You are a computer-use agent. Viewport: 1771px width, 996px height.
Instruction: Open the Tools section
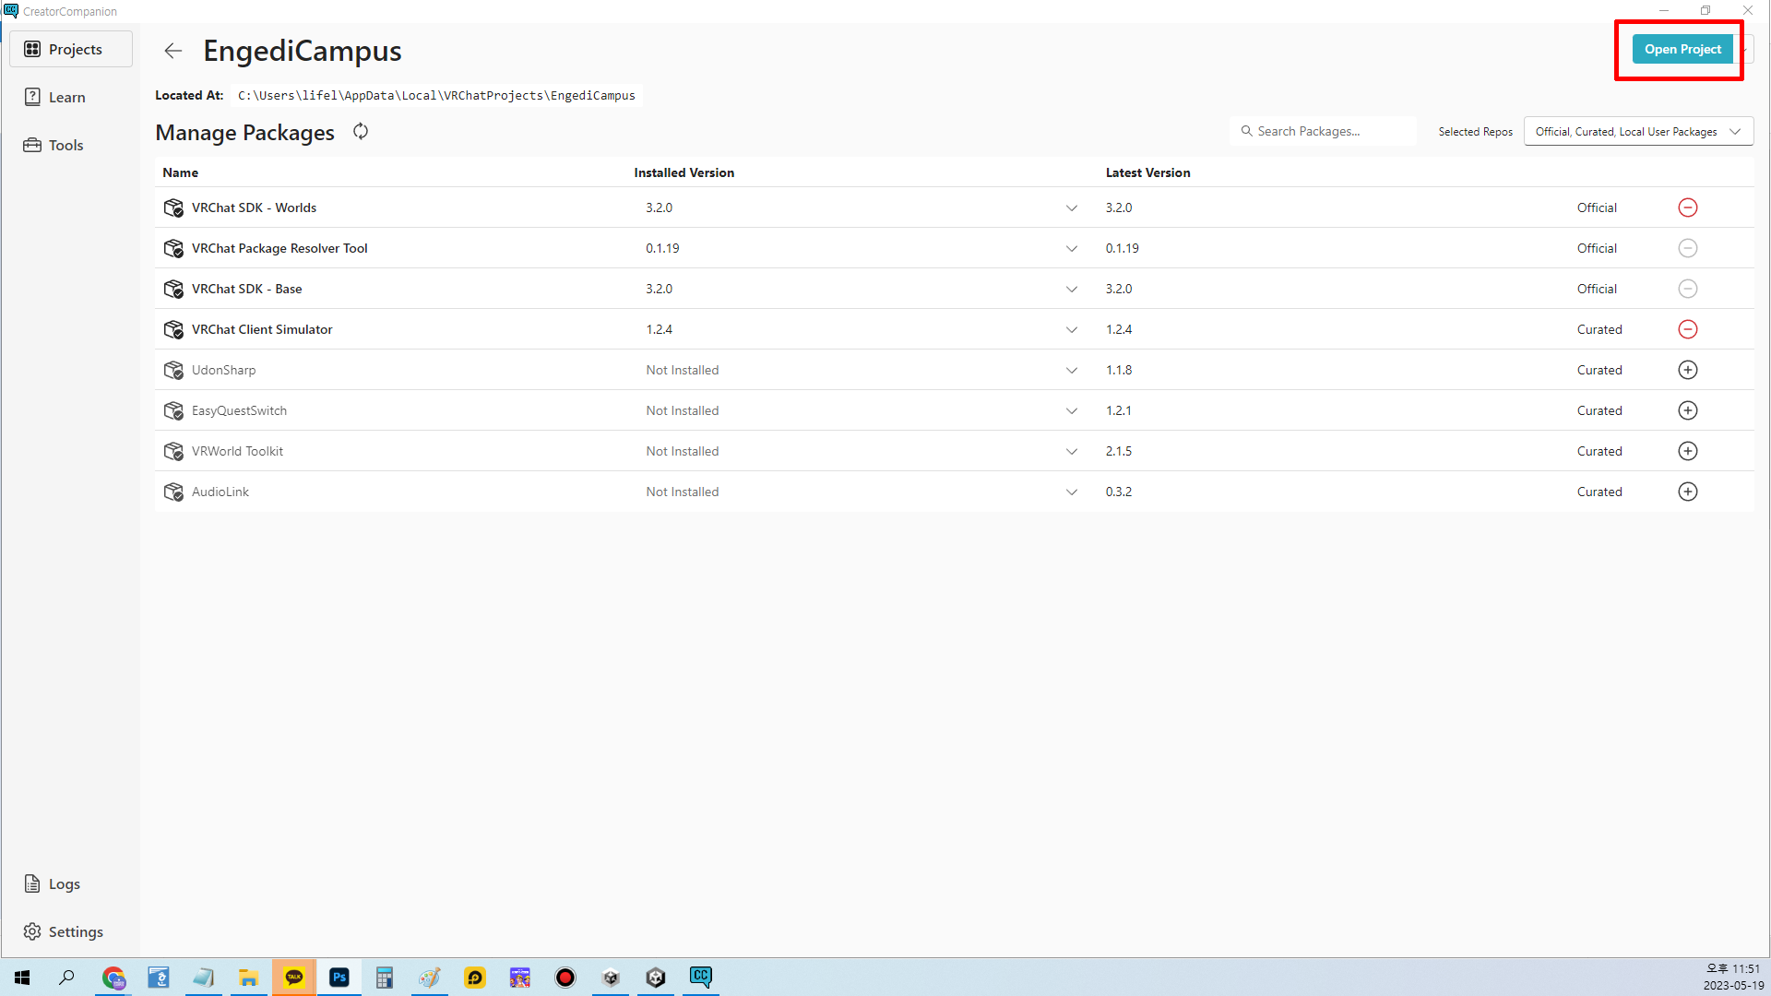65,146
